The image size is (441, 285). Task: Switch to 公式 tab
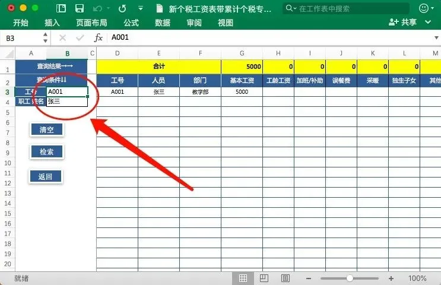131,23
